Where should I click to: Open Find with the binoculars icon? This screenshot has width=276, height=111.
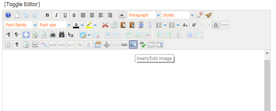tap(62, 35)
